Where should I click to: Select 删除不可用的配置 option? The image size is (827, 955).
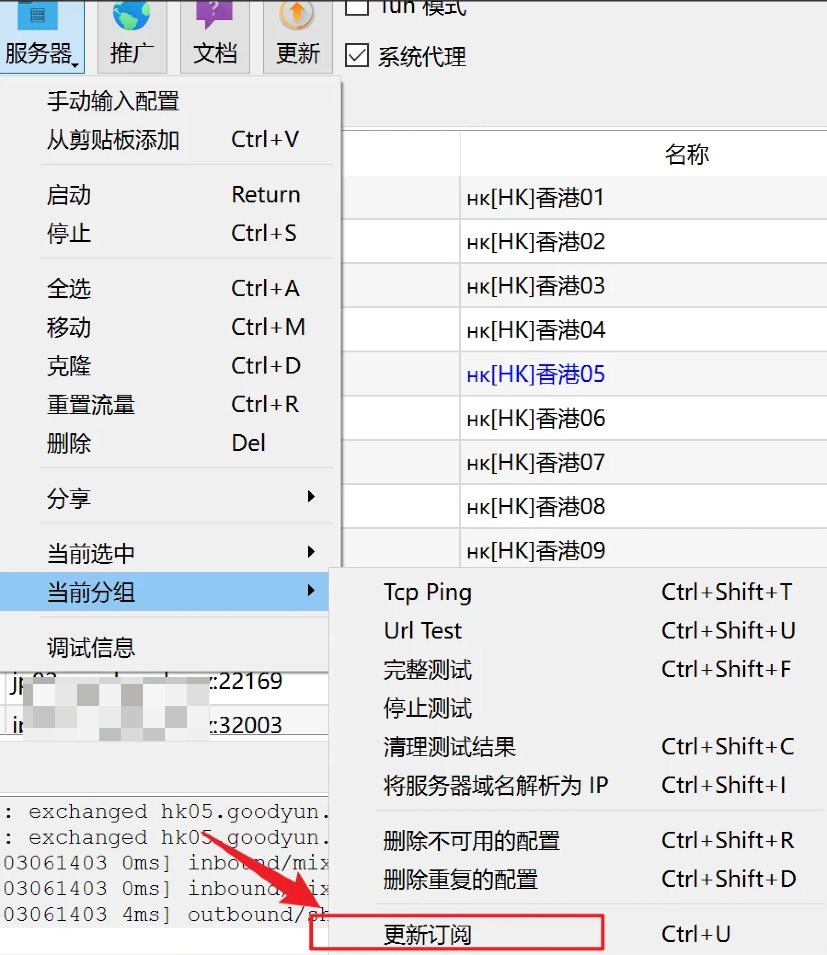tap(471, 840)
